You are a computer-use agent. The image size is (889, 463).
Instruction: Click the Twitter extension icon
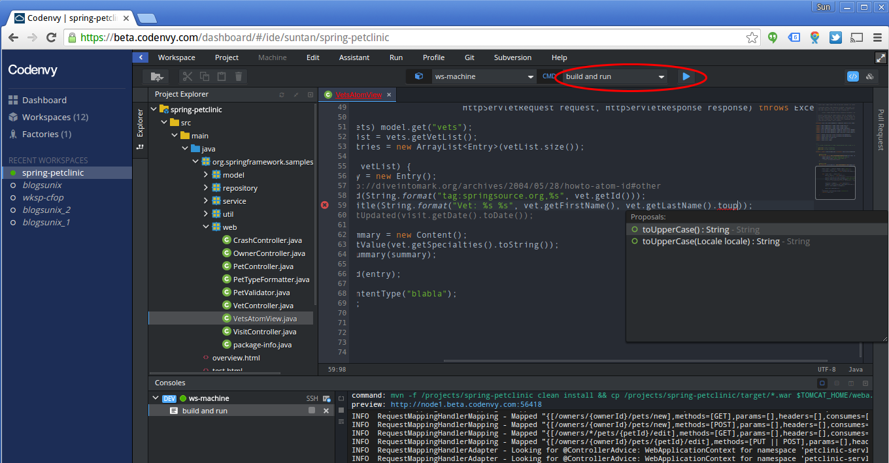(x=835, y=37)
